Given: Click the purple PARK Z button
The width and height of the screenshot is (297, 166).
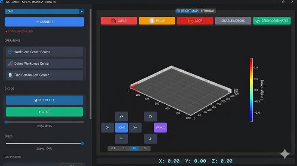Looking at the screenshot, I should pyautogui.click(x=161, y=127).
